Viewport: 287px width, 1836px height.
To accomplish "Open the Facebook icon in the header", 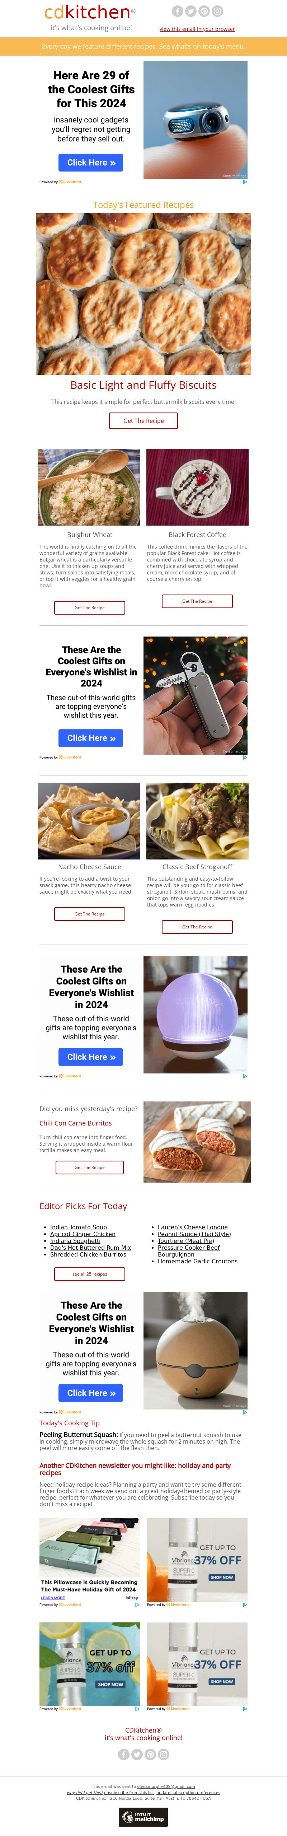I will click(177, 11).
